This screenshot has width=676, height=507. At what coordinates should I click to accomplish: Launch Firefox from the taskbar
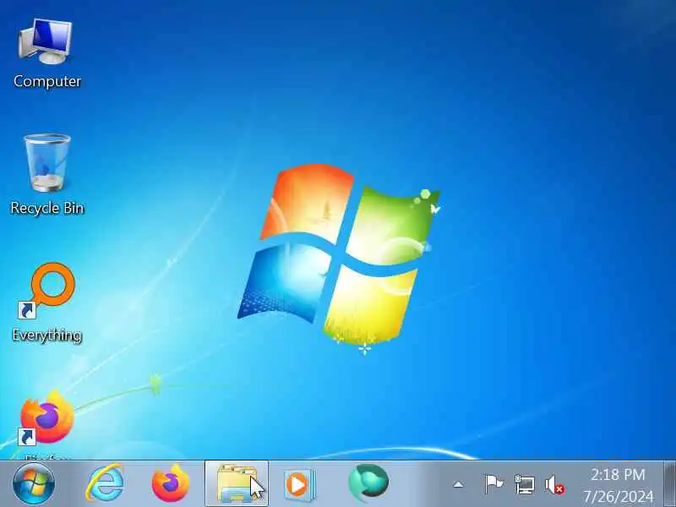(x=171, y=483)
